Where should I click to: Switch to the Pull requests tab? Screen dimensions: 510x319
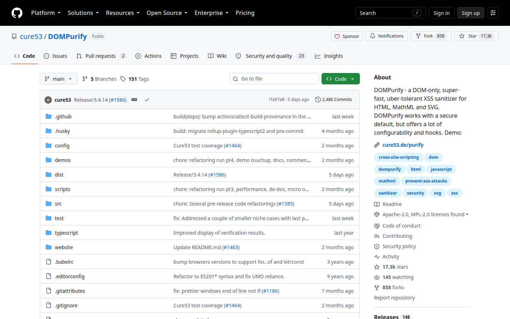101,56
